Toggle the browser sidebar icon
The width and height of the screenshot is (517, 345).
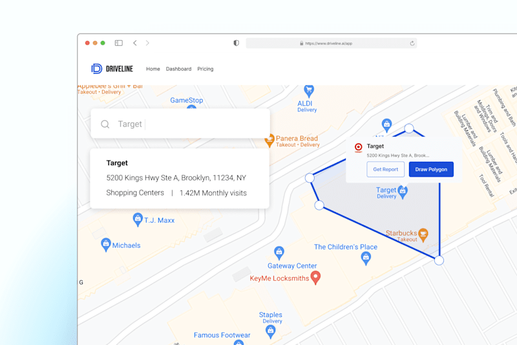[119, 43]
